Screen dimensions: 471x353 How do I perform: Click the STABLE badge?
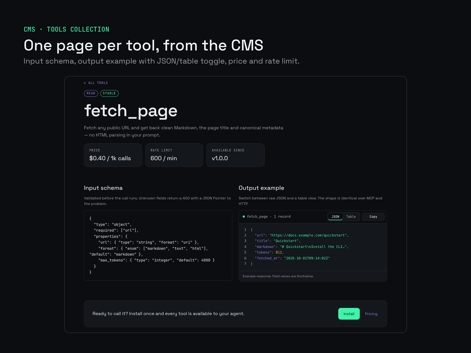tap(109, 93)
